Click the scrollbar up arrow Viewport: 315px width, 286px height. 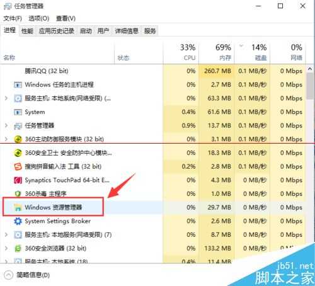[310, 69]
